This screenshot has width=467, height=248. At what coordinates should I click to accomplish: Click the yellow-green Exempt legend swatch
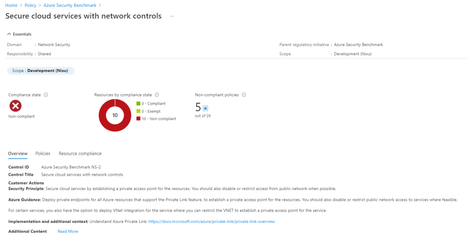coord(138,111)
